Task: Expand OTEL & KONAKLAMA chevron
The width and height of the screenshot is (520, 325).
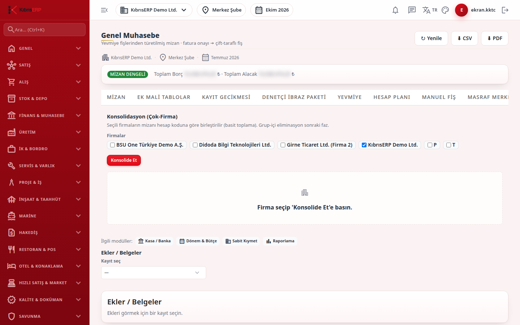Action: click(78, 266)
